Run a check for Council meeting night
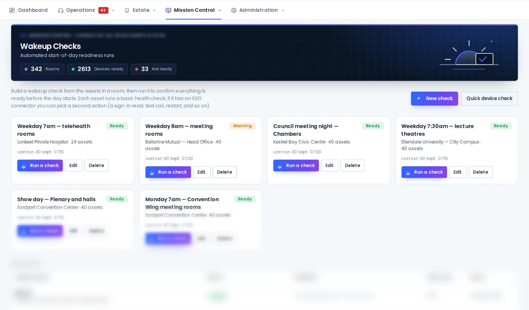 click(x=296, y=165)
